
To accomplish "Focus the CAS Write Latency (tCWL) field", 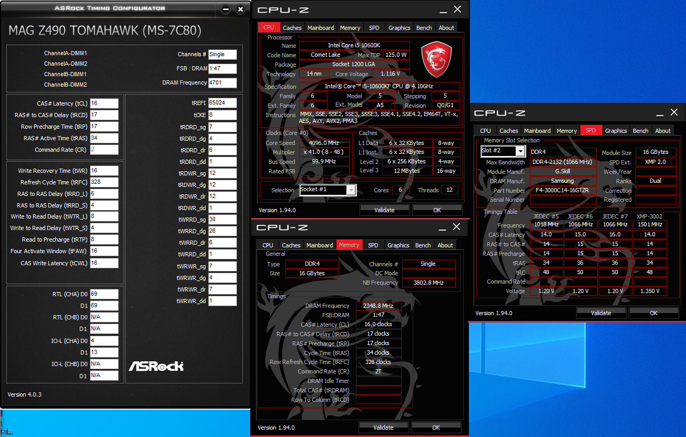I will click(x=104, y=263).
